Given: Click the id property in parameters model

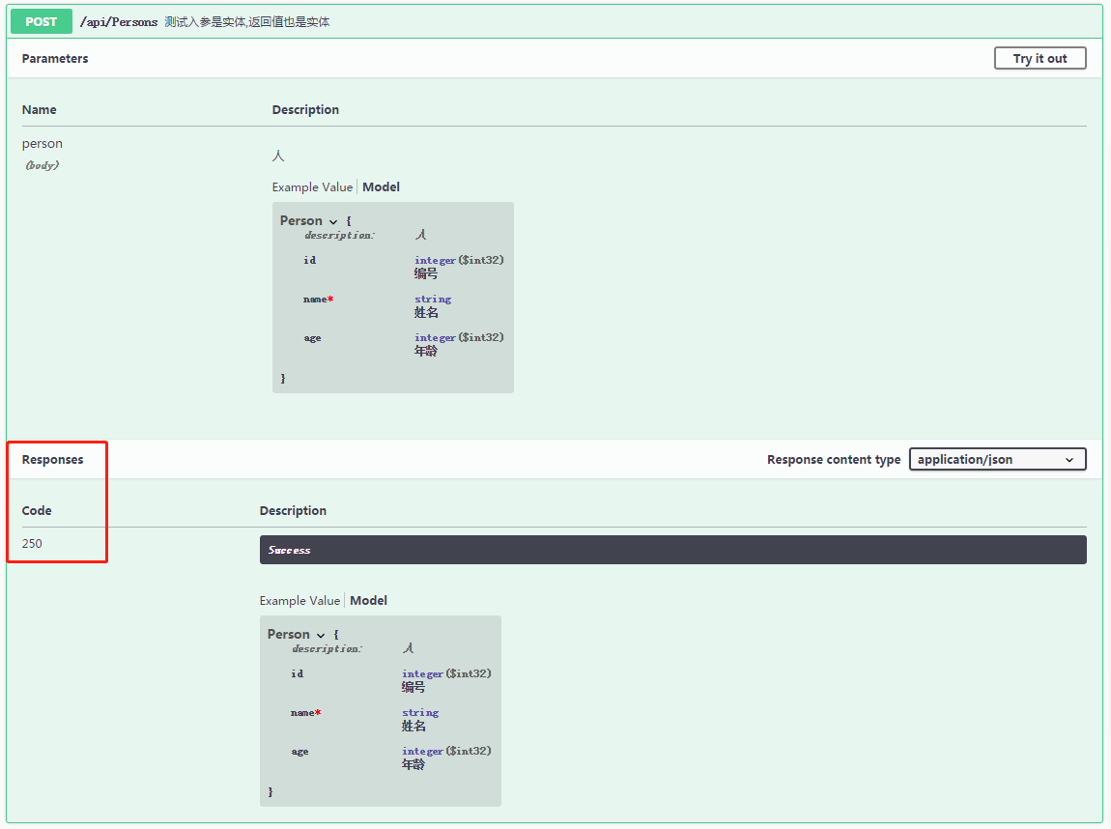Looking at the screenshot, I should [309, 261].
